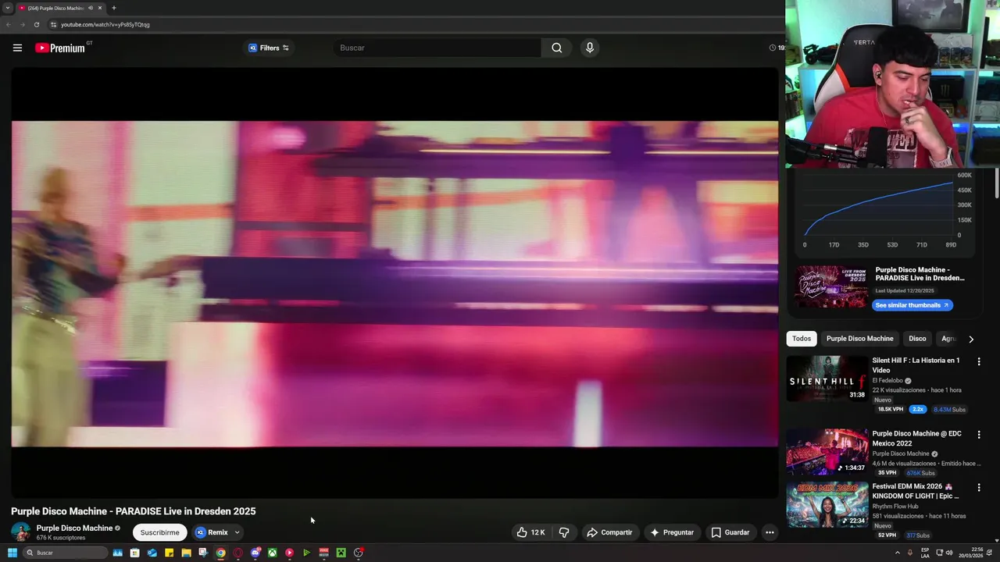Click the magnifier search button
Image resolution: width=1000 pixels, height=562 pixels.
coord(556,48)
